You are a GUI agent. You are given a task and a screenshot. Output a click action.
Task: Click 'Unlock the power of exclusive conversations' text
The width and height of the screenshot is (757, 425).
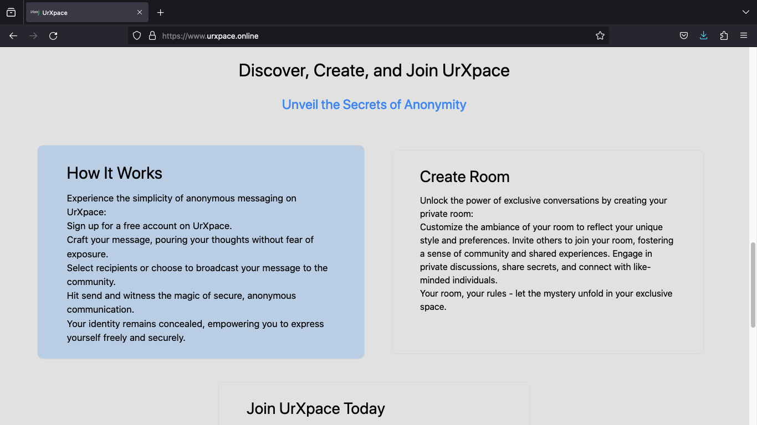[x=543, y=207]
